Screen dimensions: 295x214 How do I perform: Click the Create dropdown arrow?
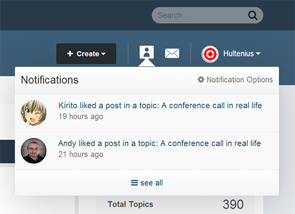(103, 54)
